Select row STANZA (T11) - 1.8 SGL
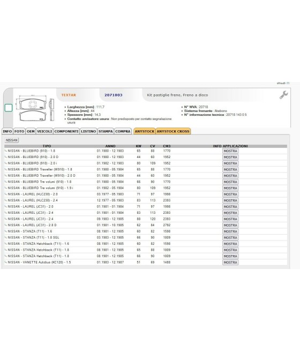Viewport: 300px width, 351px height. (x=146, y=237)
